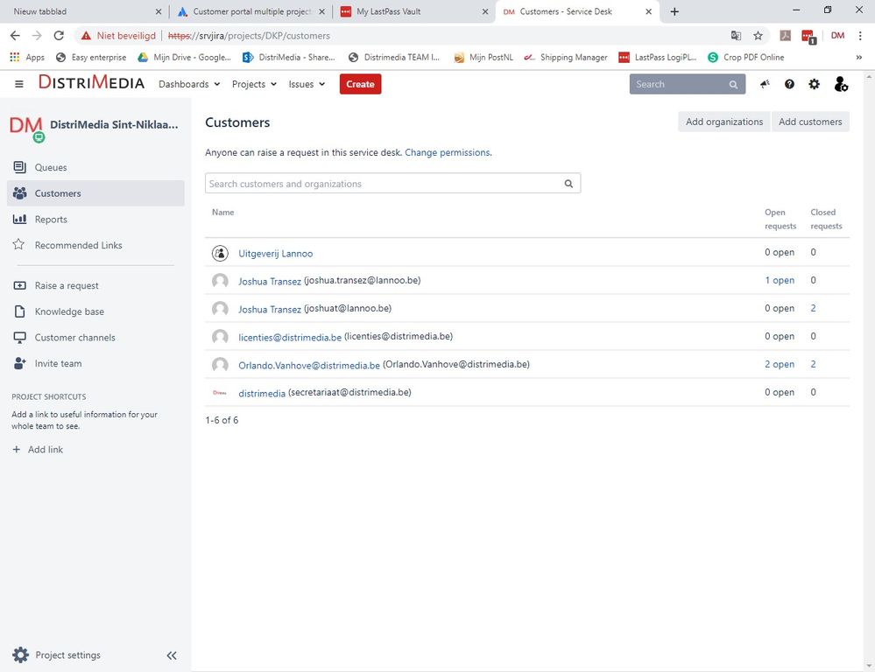Open Joshua Transez with joshua.transez@lannoo.be
Image resolution: width=875 pixels, height=672 pixels.
coord(270,281)
